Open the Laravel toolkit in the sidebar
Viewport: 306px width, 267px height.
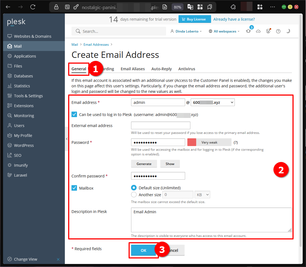point(20,175)
